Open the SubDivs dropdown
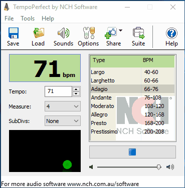185x188 pixels. (63, 121)
